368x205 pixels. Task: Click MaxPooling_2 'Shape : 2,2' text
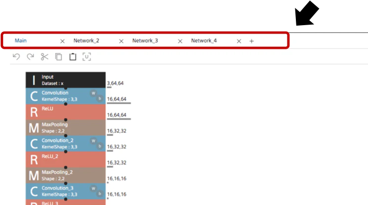click(x=53, y=179)
